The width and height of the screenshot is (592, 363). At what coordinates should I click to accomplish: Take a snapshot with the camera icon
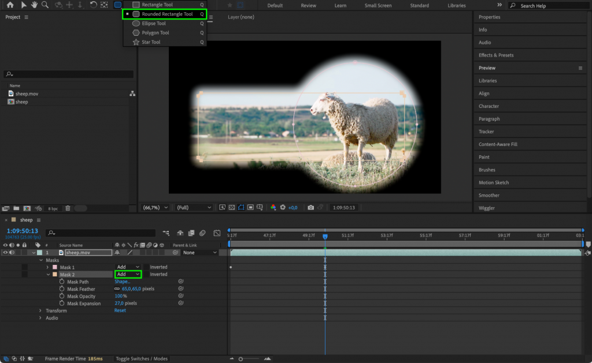tap(310, 208)
